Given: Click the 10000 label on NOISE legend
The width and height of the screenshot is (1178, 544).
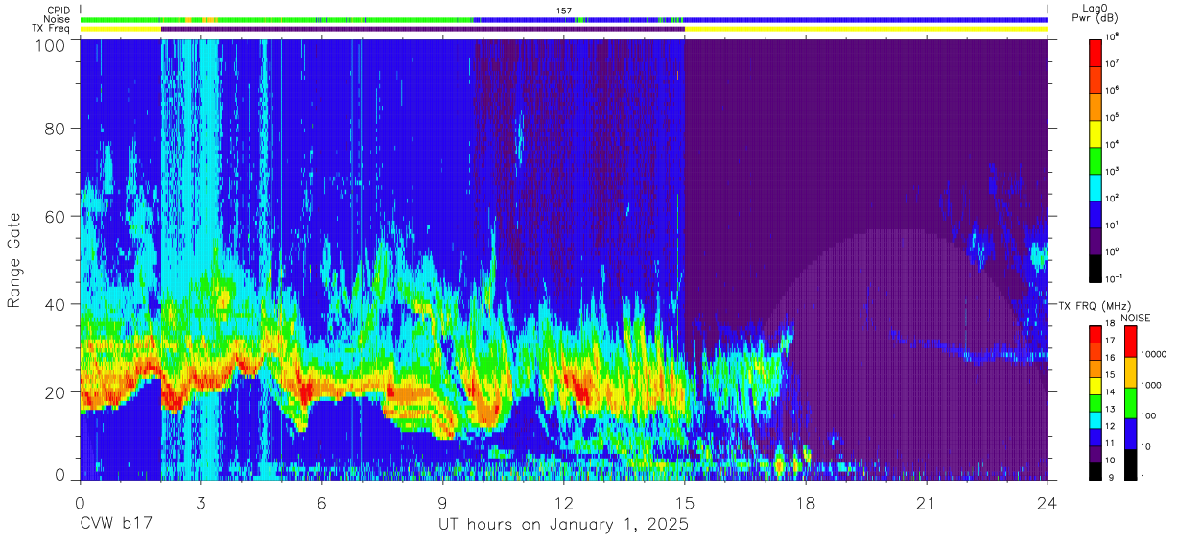Looking at the screenshot, I should 1153,355.
